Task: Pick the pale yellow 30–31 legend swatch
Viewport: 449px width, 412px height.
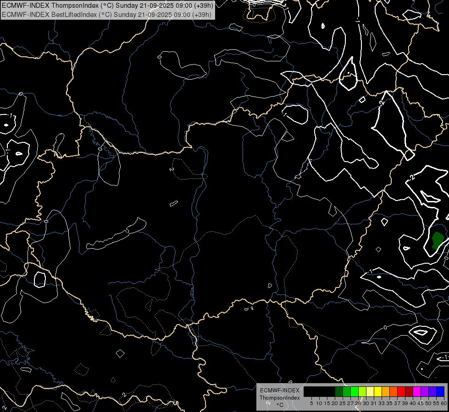Action: click(x=370, y=391)
